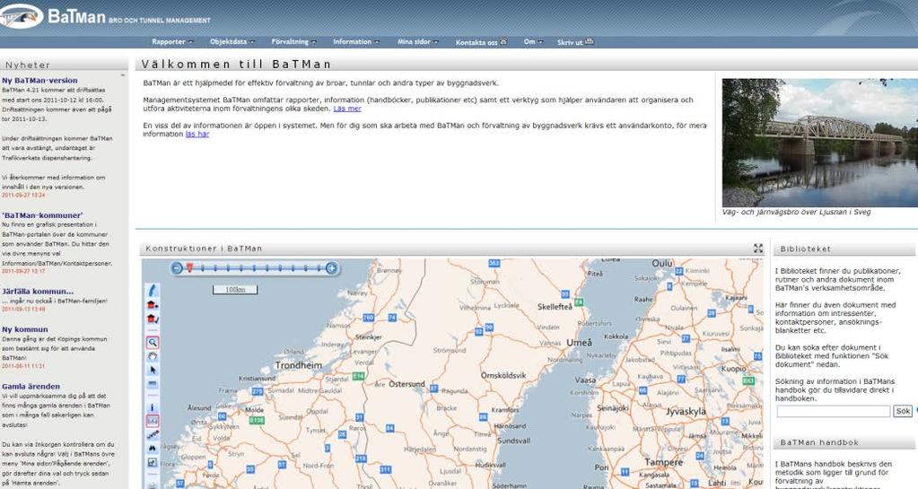Click Skellefteå label on the map
This screenshot has width=918, height=489.
pos(555,306)
